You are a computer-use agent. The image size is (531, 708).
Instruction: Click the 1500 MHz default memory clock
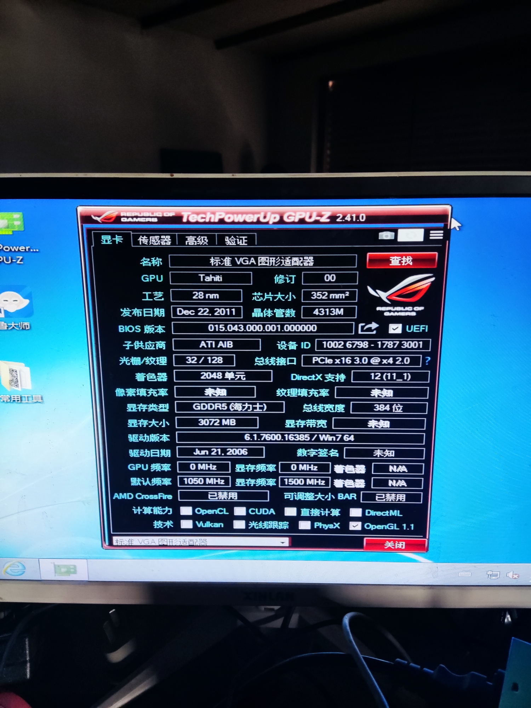coord(305,482)
